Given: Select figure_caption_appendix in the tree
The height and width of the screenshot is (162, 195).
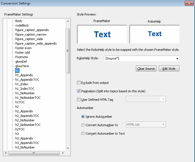Looking at the screenshot, I should tap(32, 30).
